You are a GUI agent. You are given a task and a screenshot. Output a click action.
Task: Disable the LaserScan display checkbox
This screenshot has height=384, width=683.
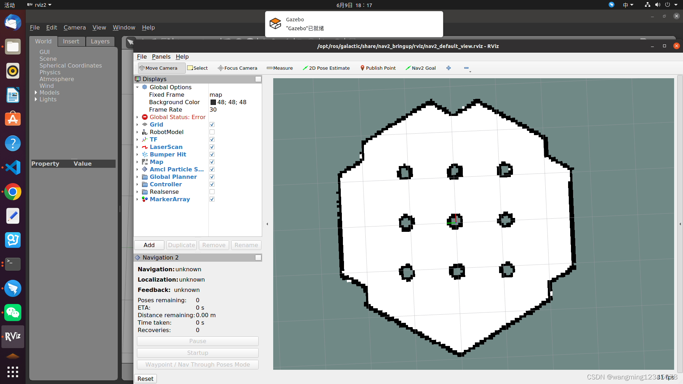coord(212,147)
